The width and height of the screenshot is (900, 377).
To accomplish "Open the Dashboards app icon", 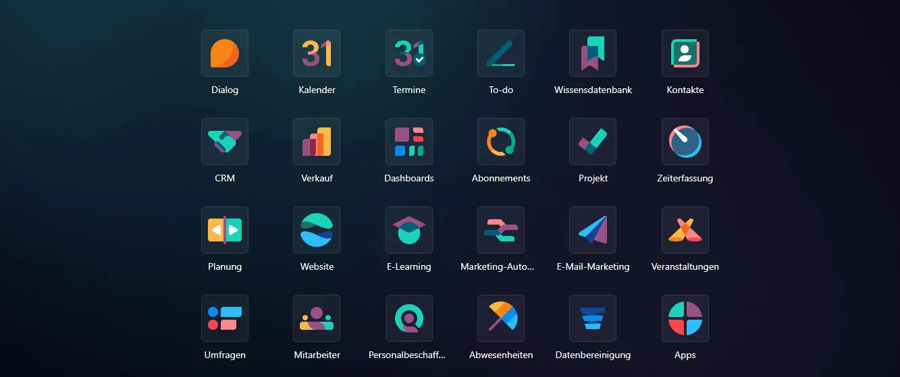I will click(409, 142).
